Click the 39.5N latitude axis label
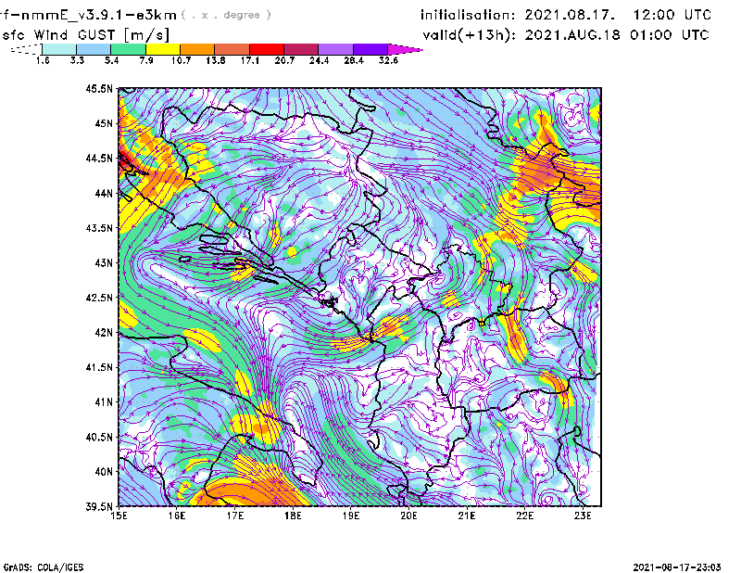 tap(99, 506)
